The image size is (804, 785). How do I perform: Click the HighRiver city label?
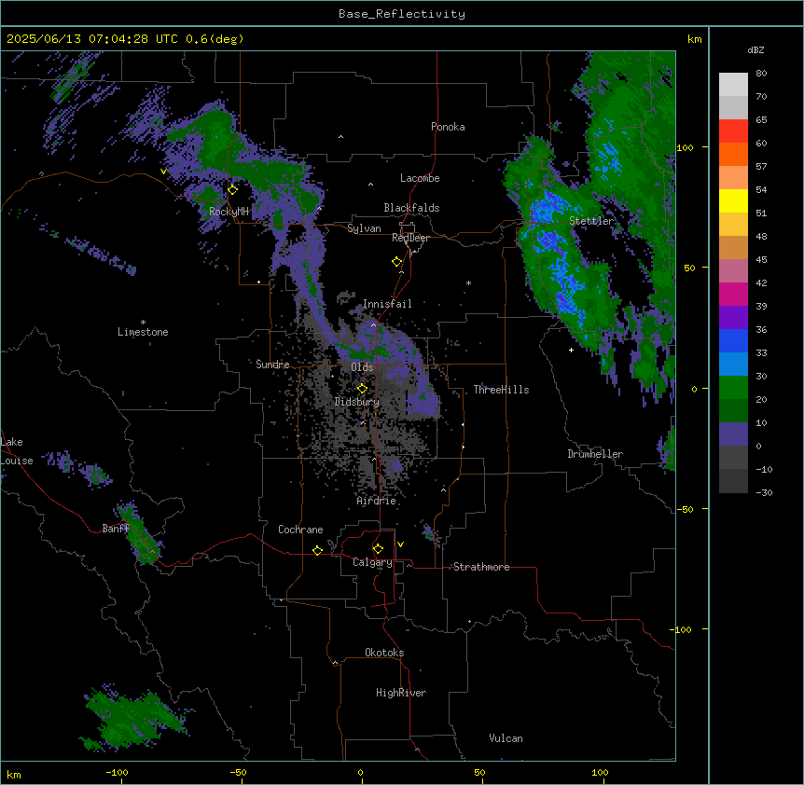[x=401, y=693]
